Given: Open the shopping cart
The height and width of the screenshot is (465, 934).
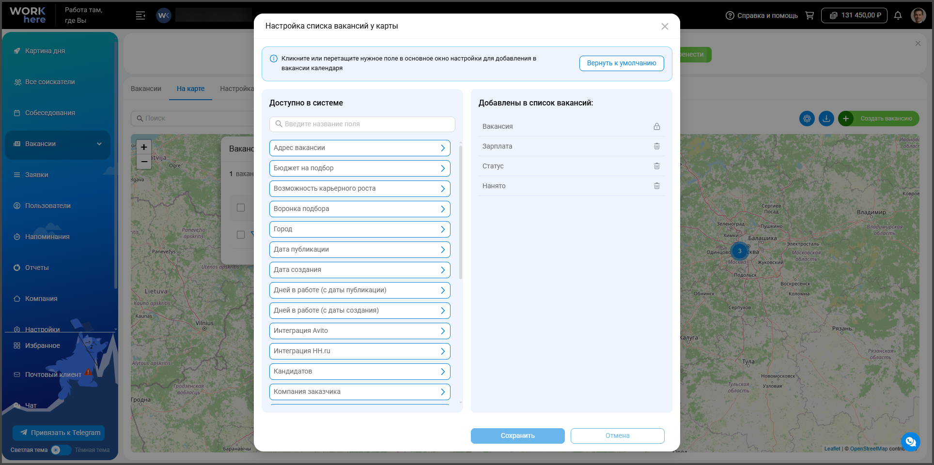Looking at the screenshot, I should pos(809,15).
